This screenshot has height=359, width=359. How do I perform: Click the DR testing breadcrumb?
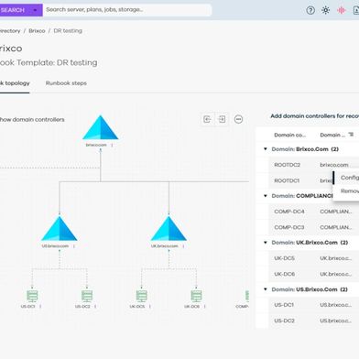68,31
